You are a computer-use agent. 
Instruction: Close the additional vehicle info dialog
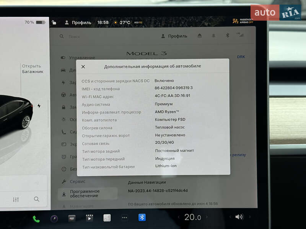[83, 66]
